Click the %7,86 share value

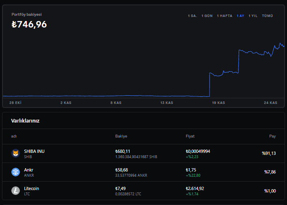pos(270,172)
